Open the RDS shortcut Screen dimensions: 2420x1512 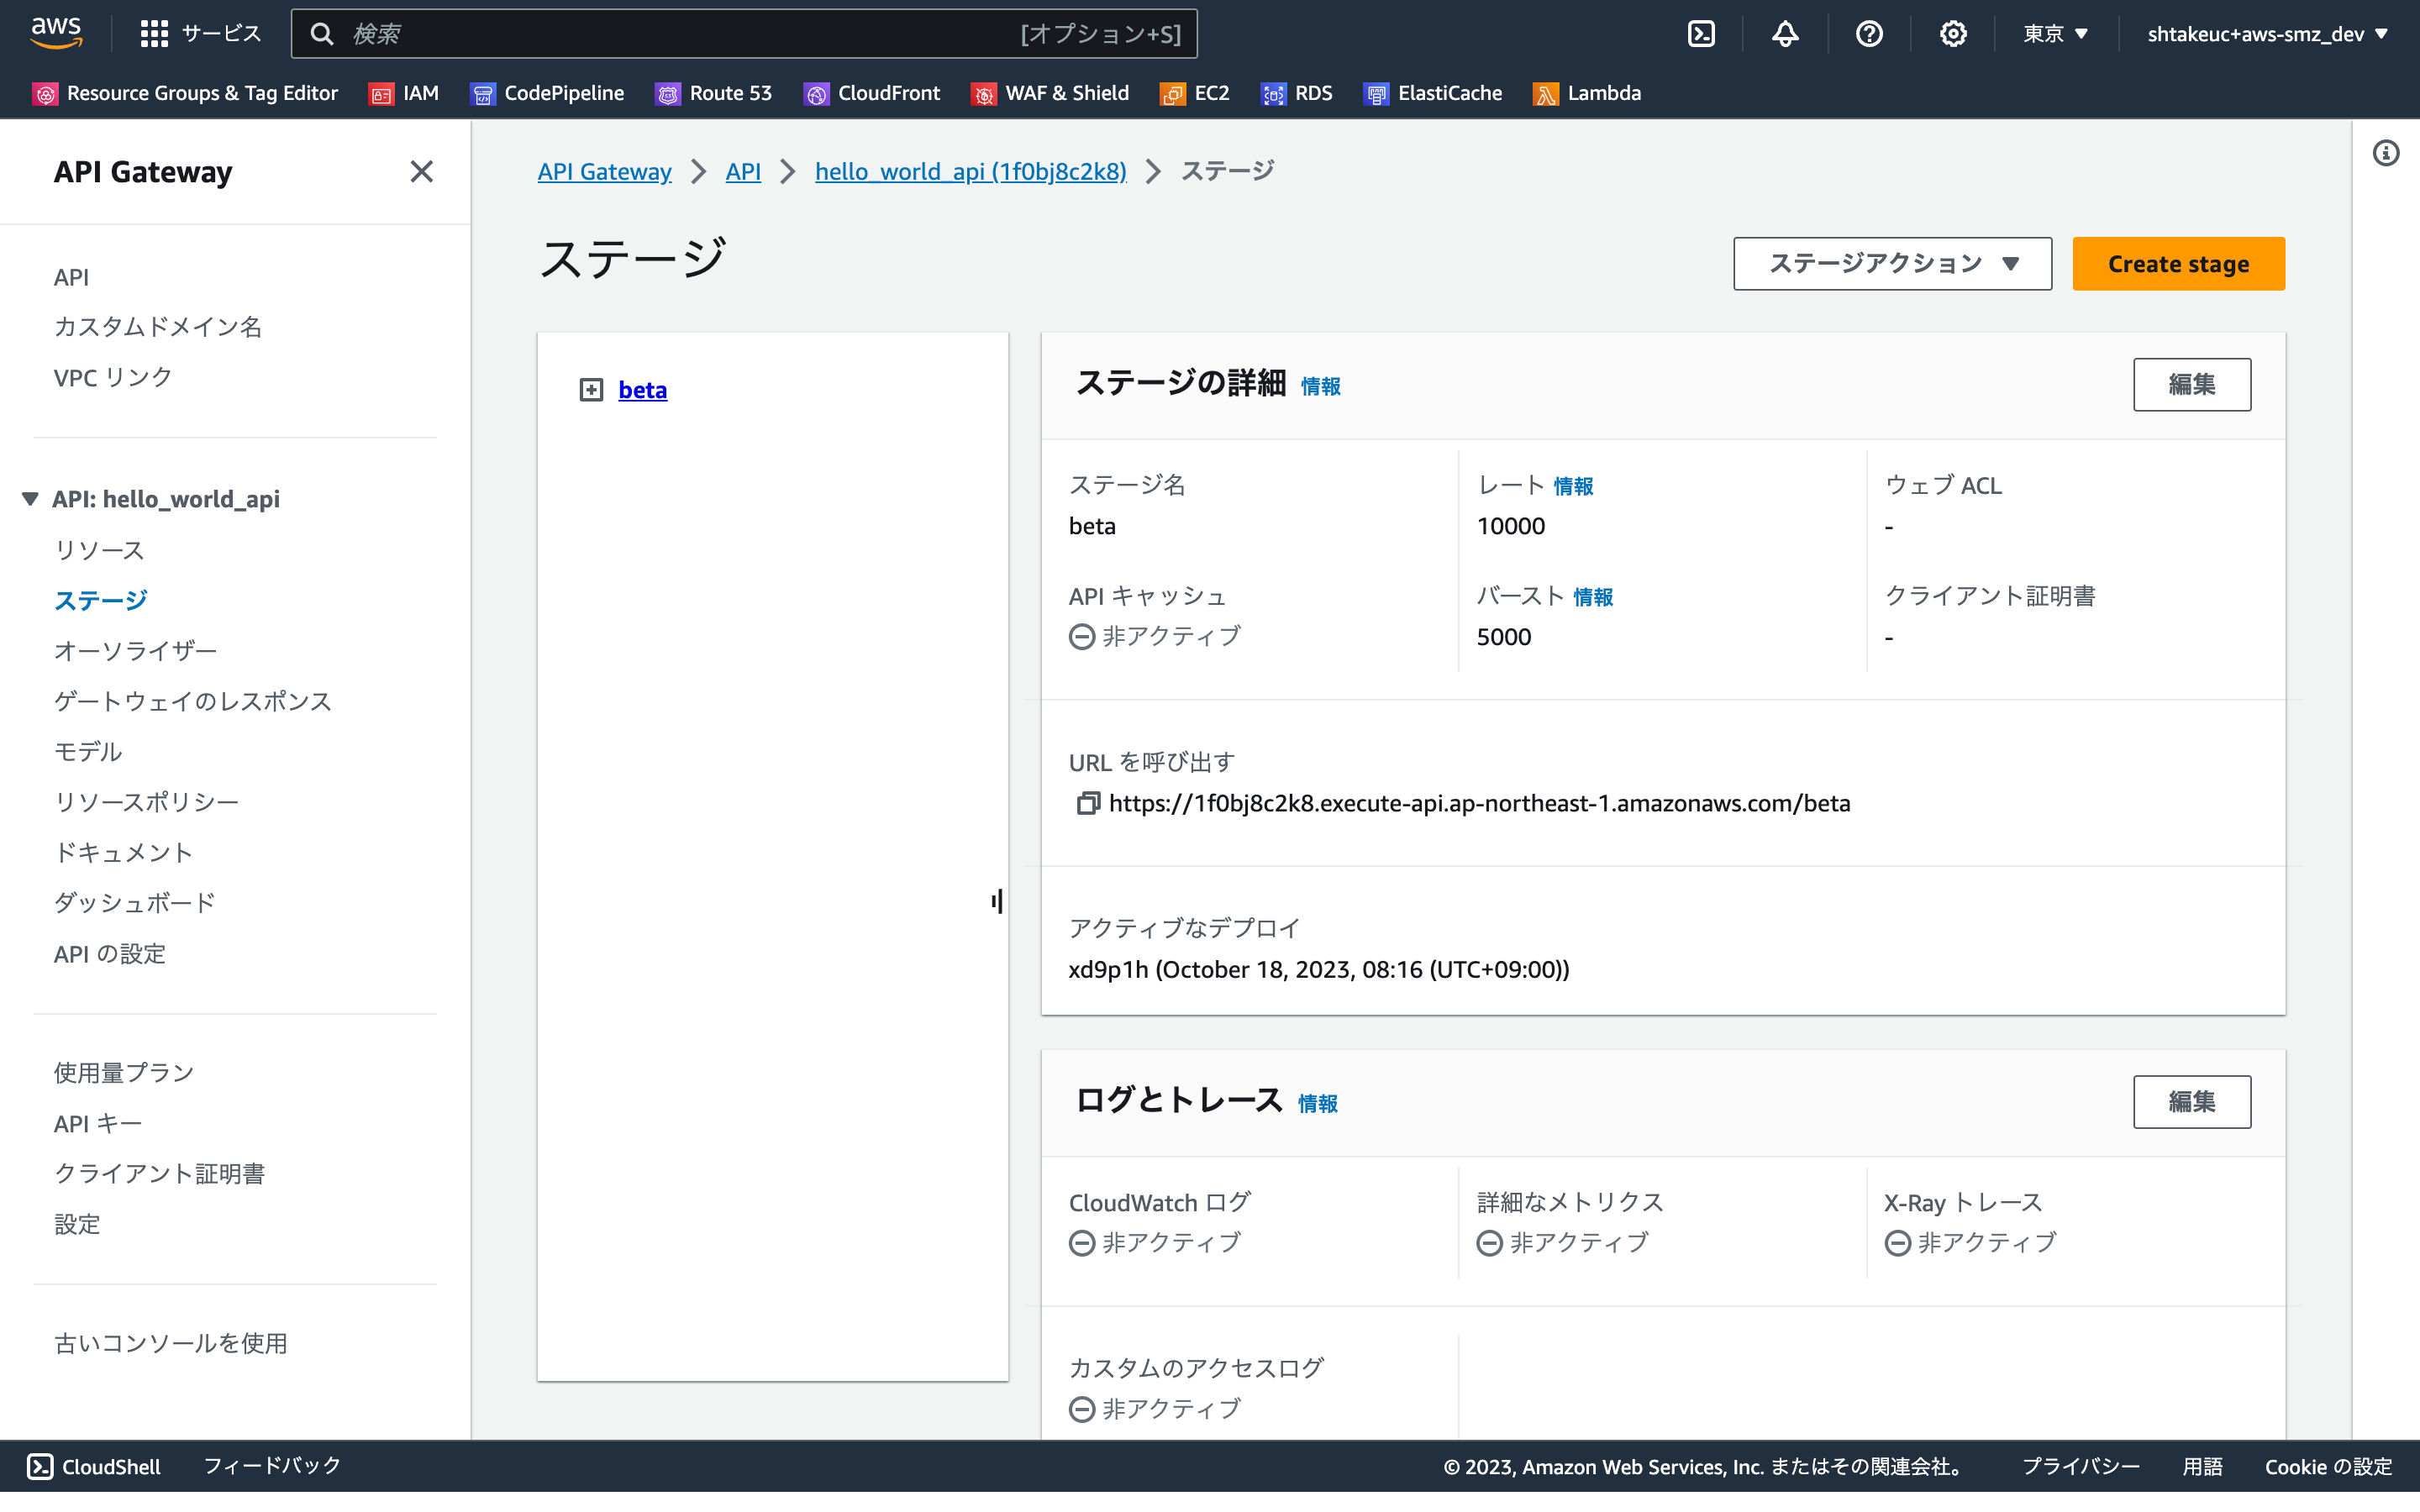(x=1298, y=93)
